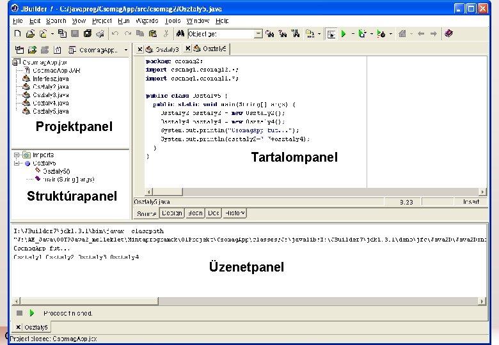Open the search field combo dropdown
499x345 pixels.
click(258, 34)
